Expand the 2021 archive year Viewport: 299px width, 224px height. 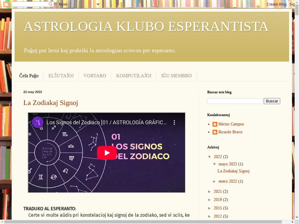[210, 192]
